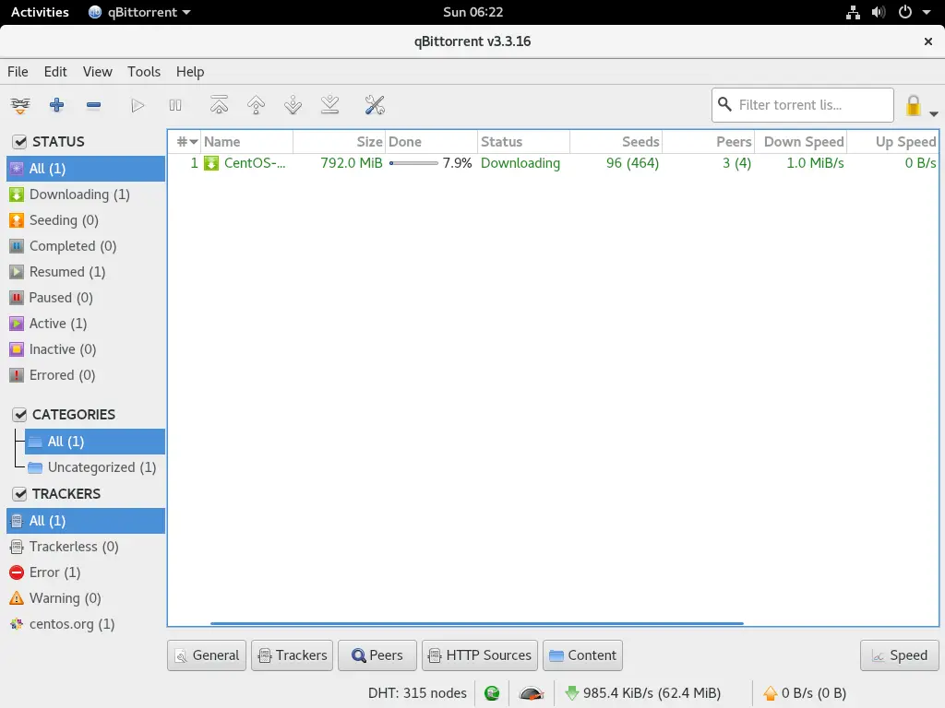
Task: Click the blue plus add torrent file icon
Action: [56, 105]
